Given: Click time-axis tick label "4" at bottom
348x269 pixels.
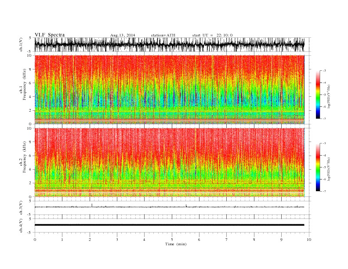Looking at the screenshot, I should click(x=145, y=240).
